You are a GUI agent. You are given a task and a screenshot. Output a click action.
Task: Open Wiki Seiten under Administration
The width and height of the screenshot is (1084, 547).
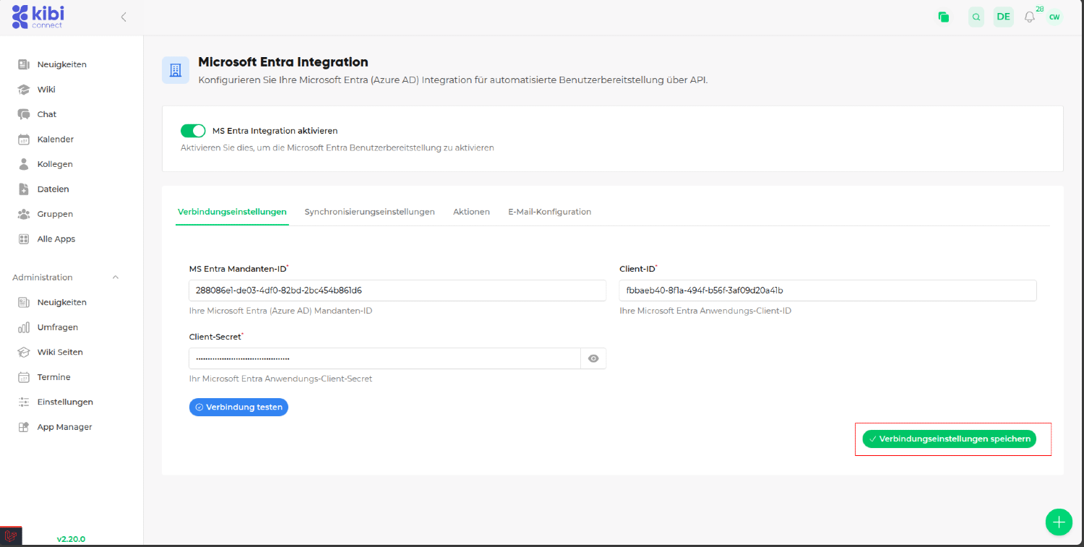(x=60, y=352)
